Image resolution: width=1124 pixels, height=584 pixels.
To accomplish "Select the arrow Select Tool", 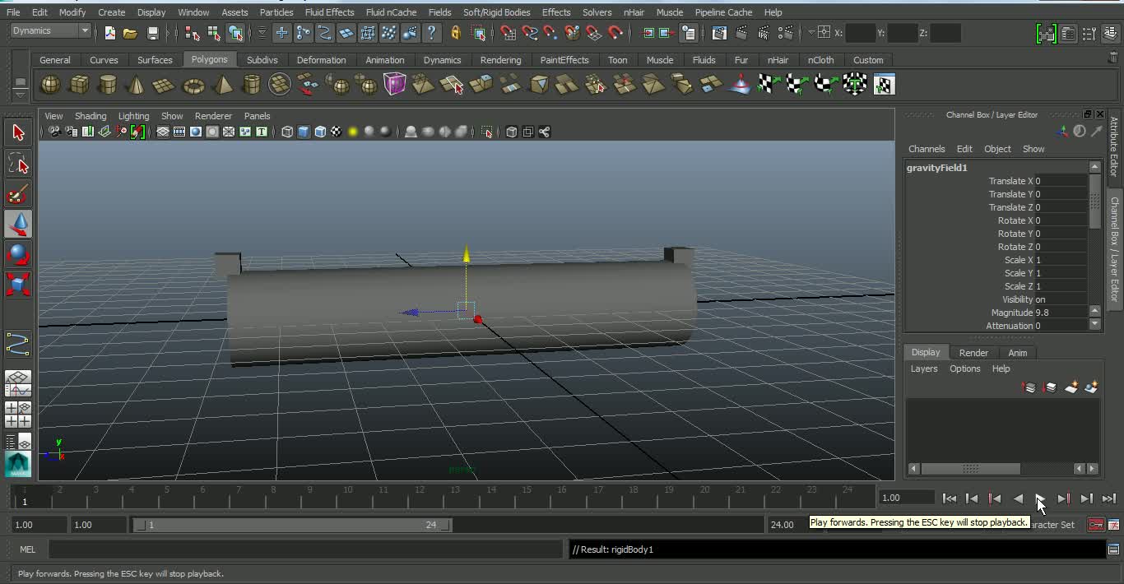I will (18, 132).
